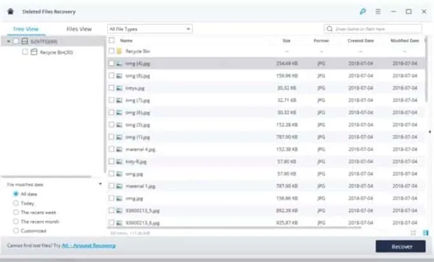
Task: Select the file name material 1.jpg
Action: tap(140, 186)
